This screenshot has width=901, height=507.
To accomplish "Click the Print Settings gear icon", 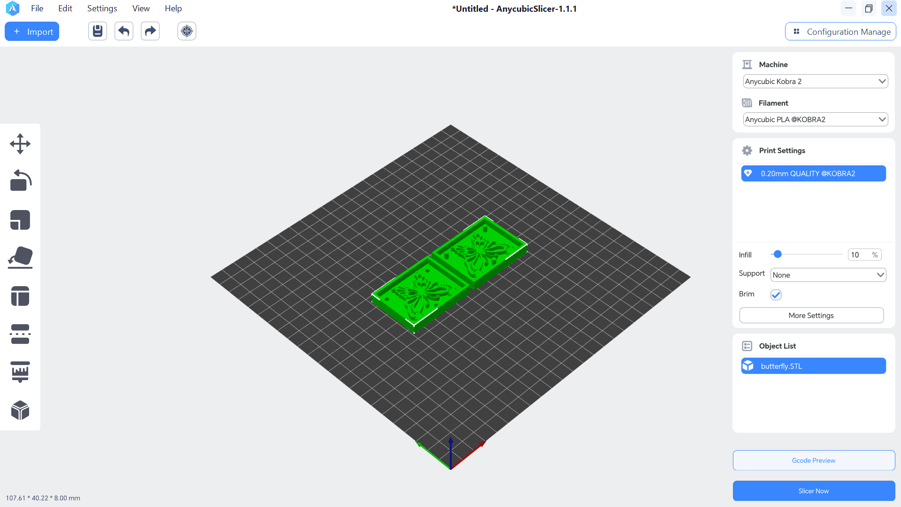I will [747, 150].
